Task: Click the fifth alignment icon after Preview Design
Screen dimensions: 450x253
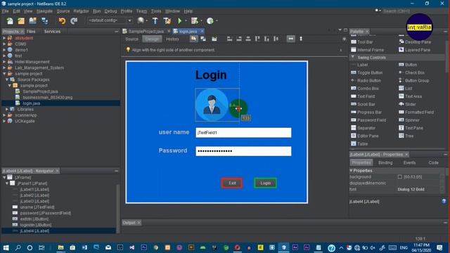Action: click(266, 39)
